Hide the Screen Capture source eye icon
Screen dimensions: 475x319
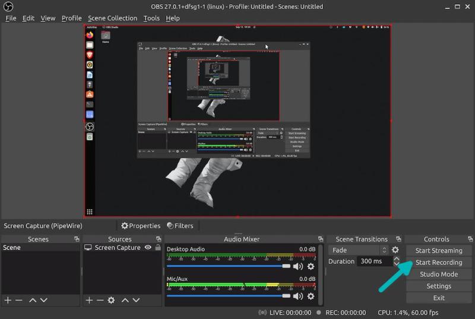click(148, 248)
